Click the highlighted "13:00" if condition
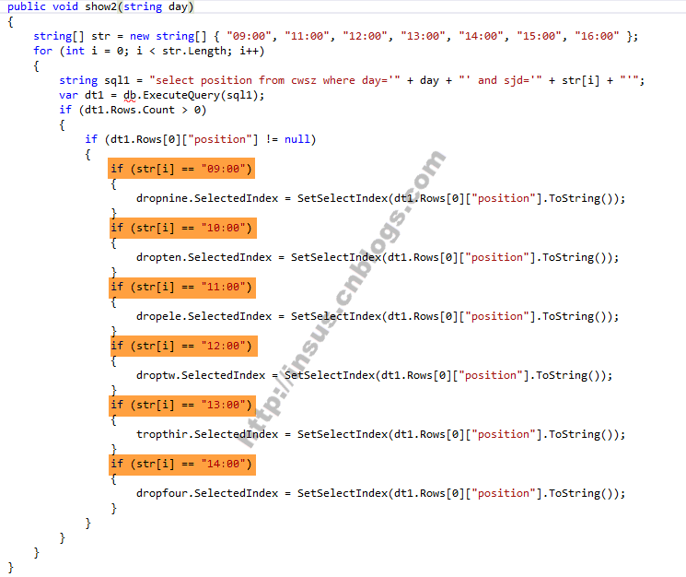 (x=182, y=405)
